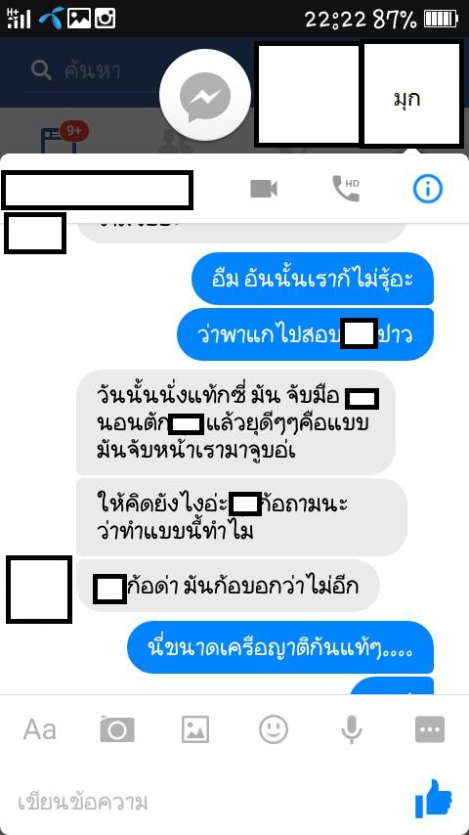Open the camera to take a photo
469x835 pixels.
pyautogui.click(x=117, y=729)
